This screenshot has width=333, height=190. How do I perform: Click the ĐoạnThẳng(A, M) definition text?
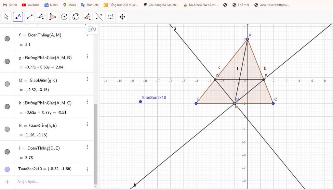coord(45,35)
